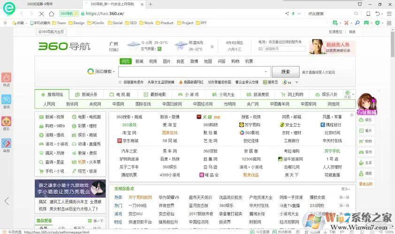The image size is (395, 234).
Task: Open the Design bookmark folder
Action: coord(76,23)
